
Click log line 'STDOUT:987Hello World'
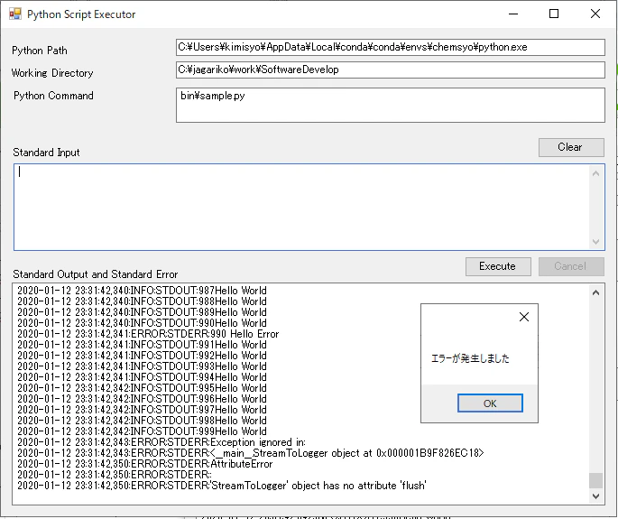click(142, 291)
